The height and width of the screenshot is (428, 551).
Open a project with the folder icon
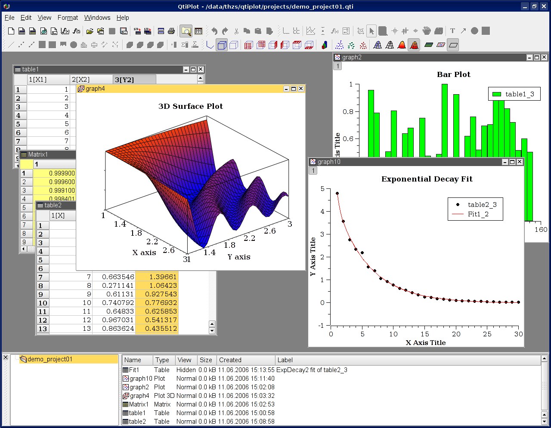coord(90,31)
